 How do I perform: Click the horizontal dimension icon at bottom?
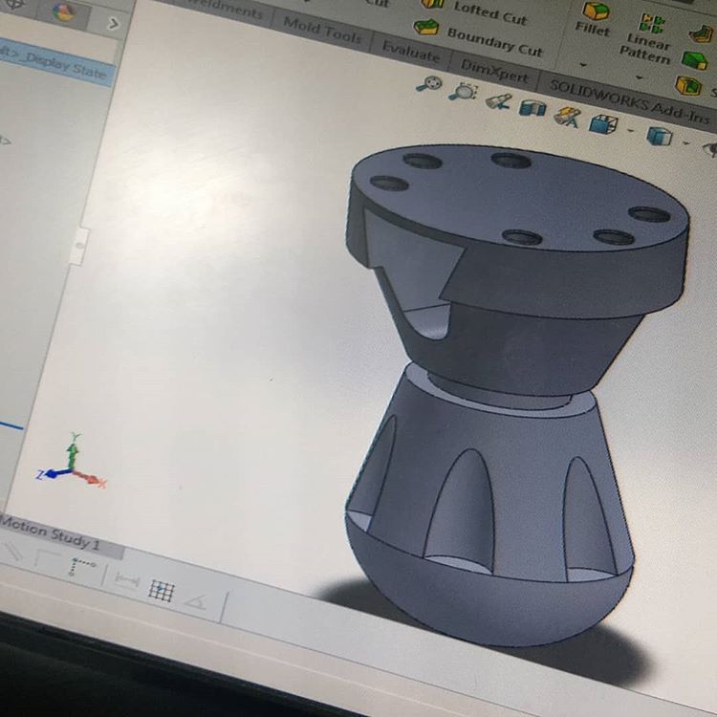point(126,580)
